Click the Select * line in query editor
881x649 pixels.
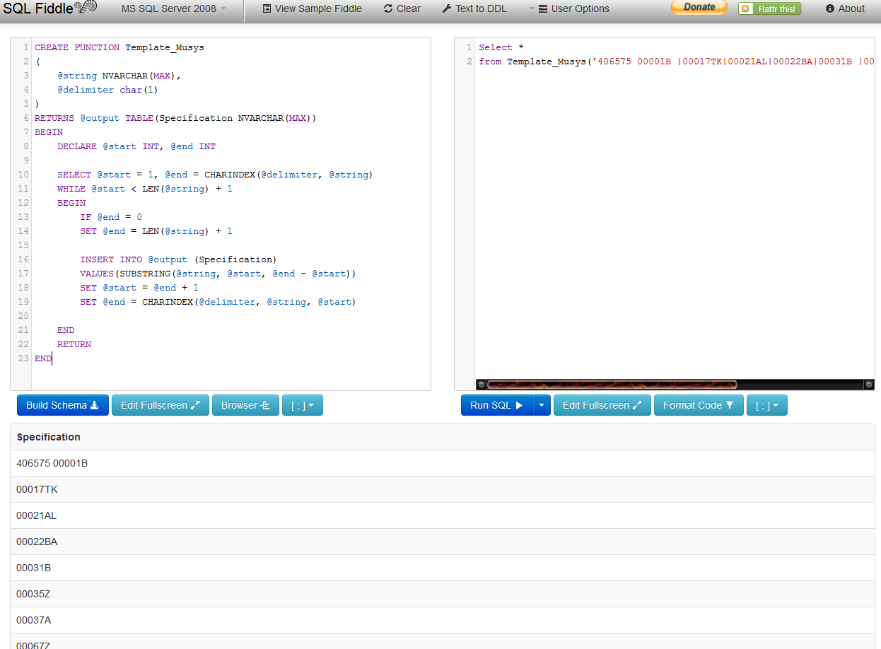point(501,47)
